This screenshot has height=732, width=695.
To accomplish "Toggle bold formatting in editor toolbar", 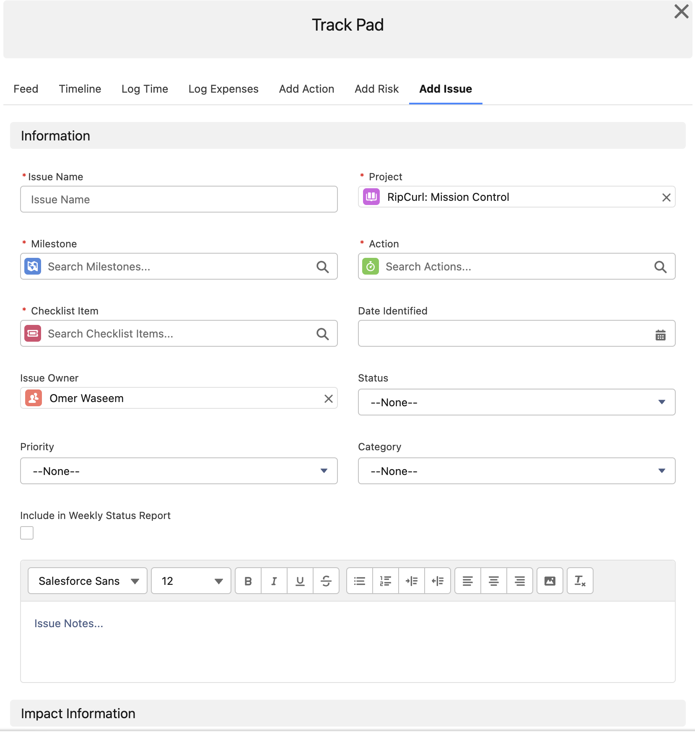I will pos(248,581).
